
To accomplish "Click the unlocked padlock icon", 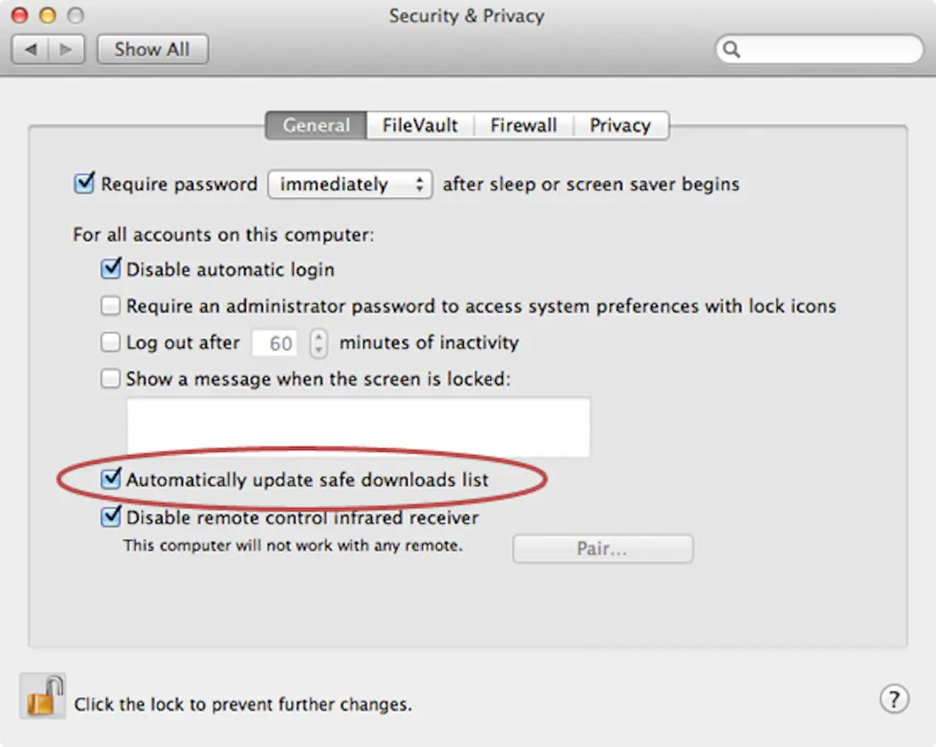I will pos(44,696).
